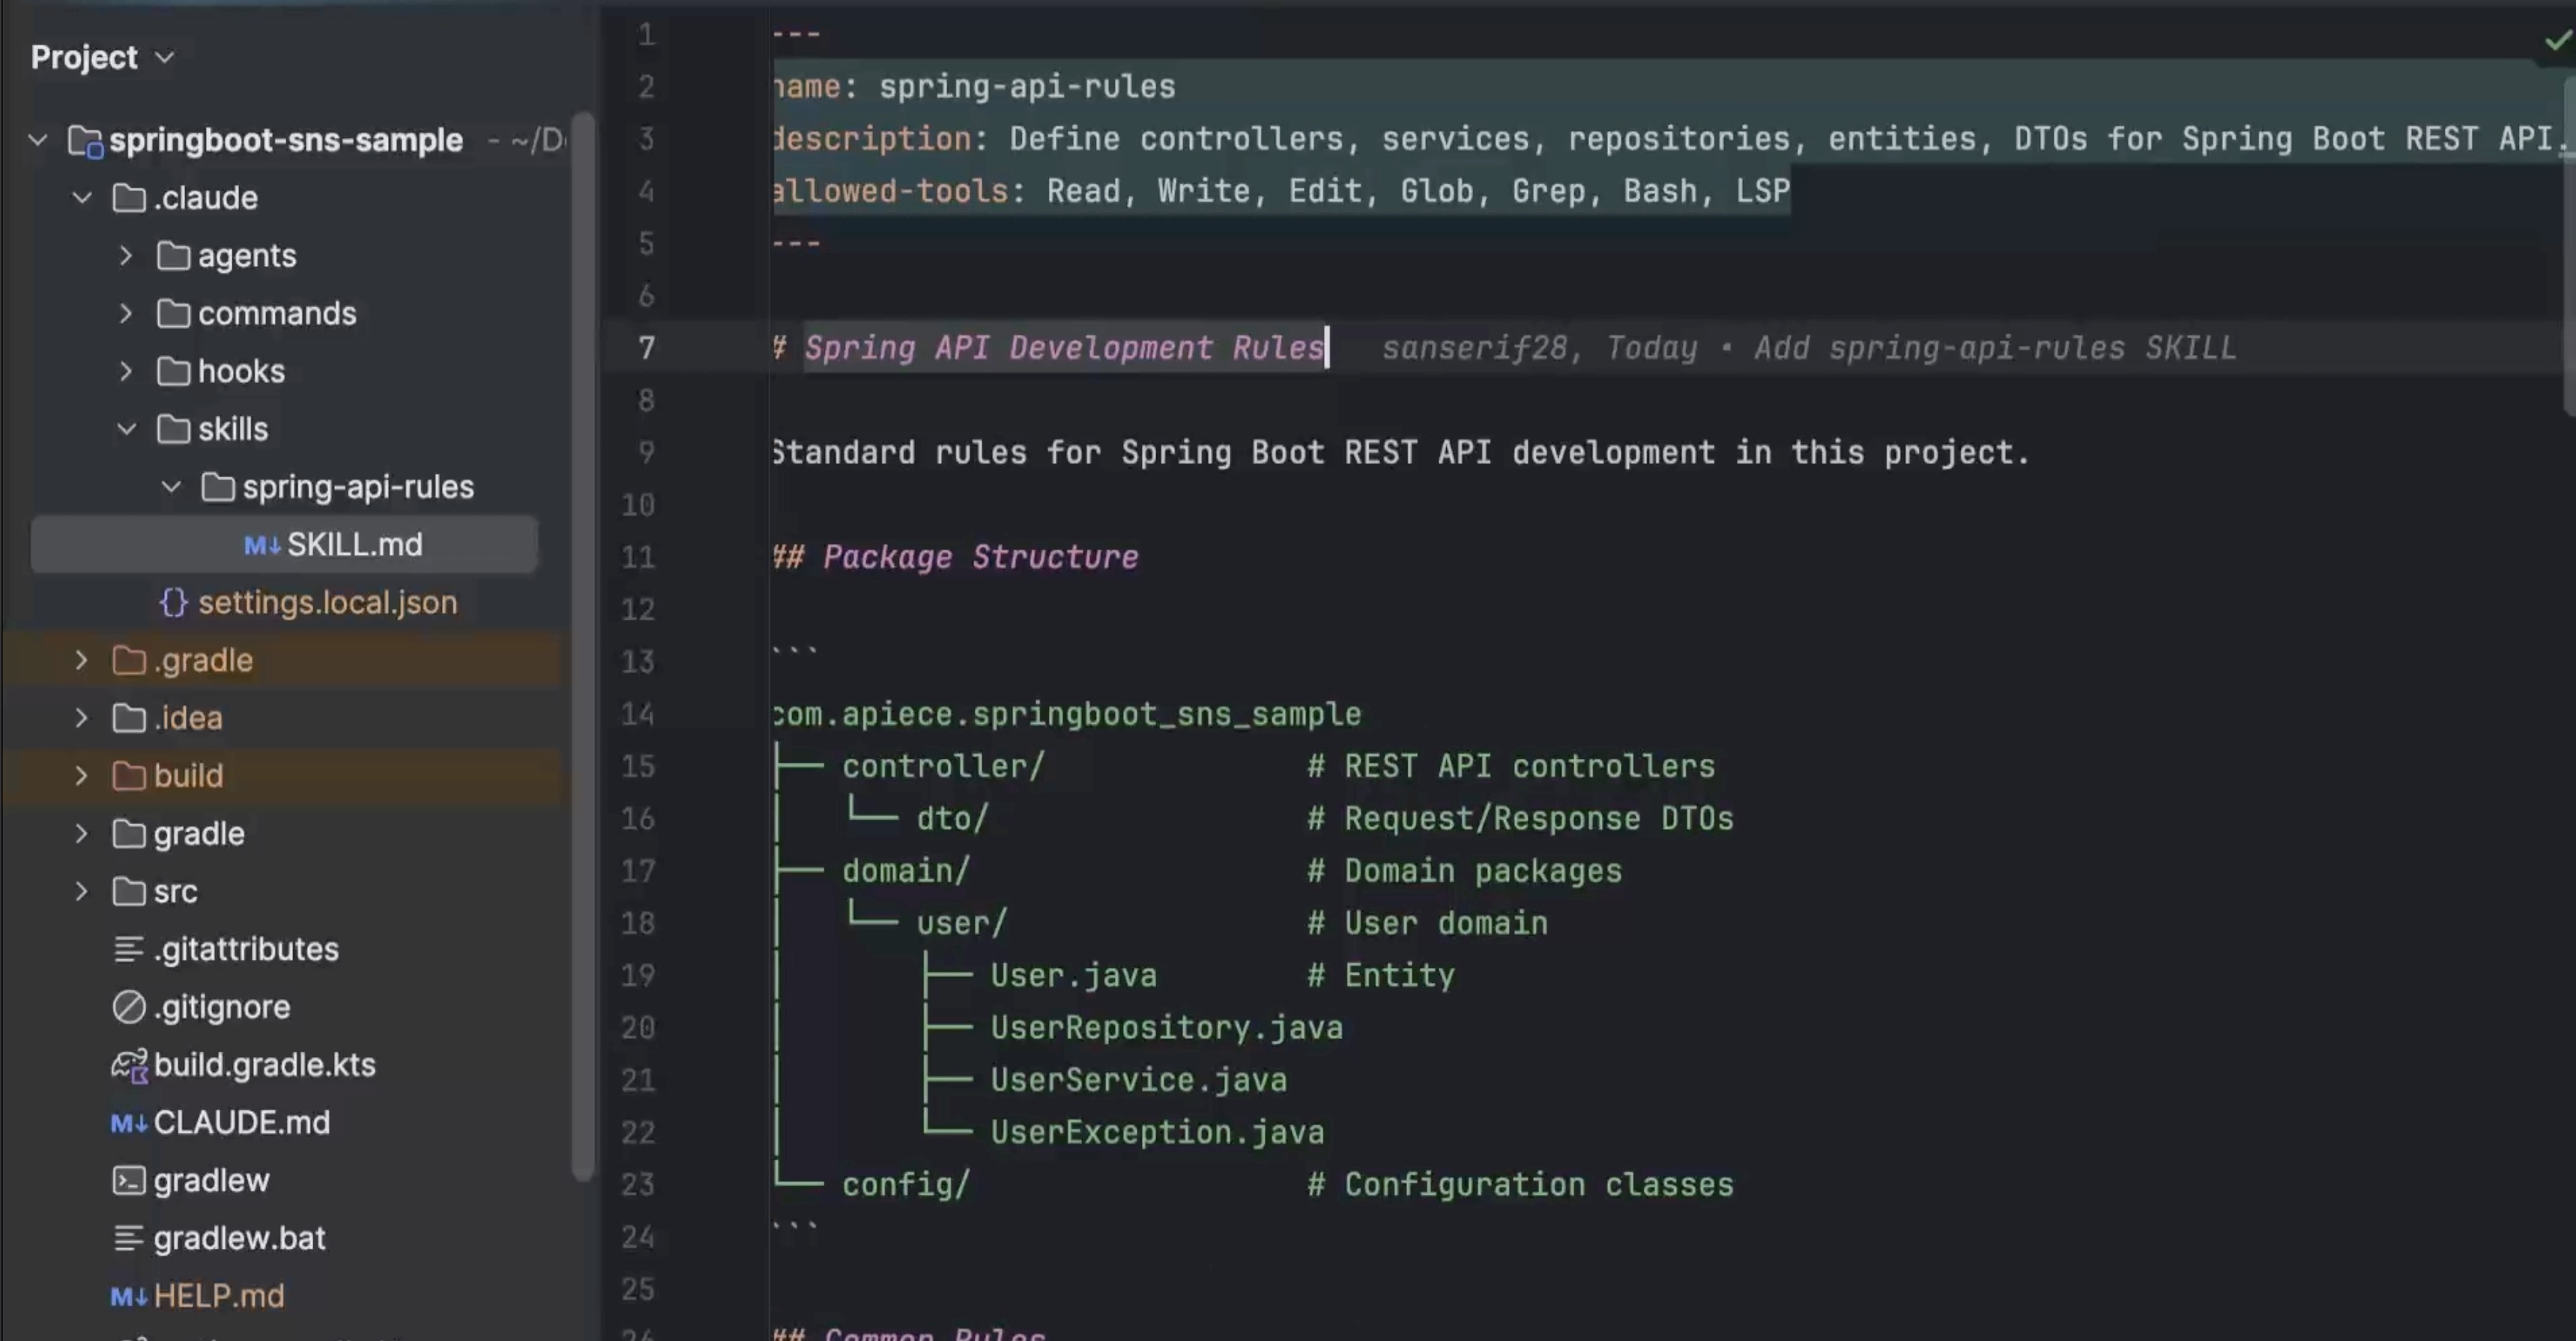
Task: Click the .gitattributes text file icon
Action: [128, 950]
